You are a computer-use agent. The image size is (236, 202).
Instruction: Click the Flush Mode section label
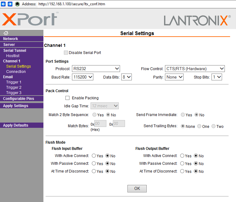click(x=56, y=142)
